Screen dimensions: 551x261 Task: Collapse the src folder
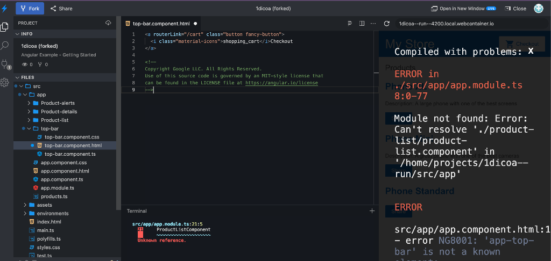(21, 86)
